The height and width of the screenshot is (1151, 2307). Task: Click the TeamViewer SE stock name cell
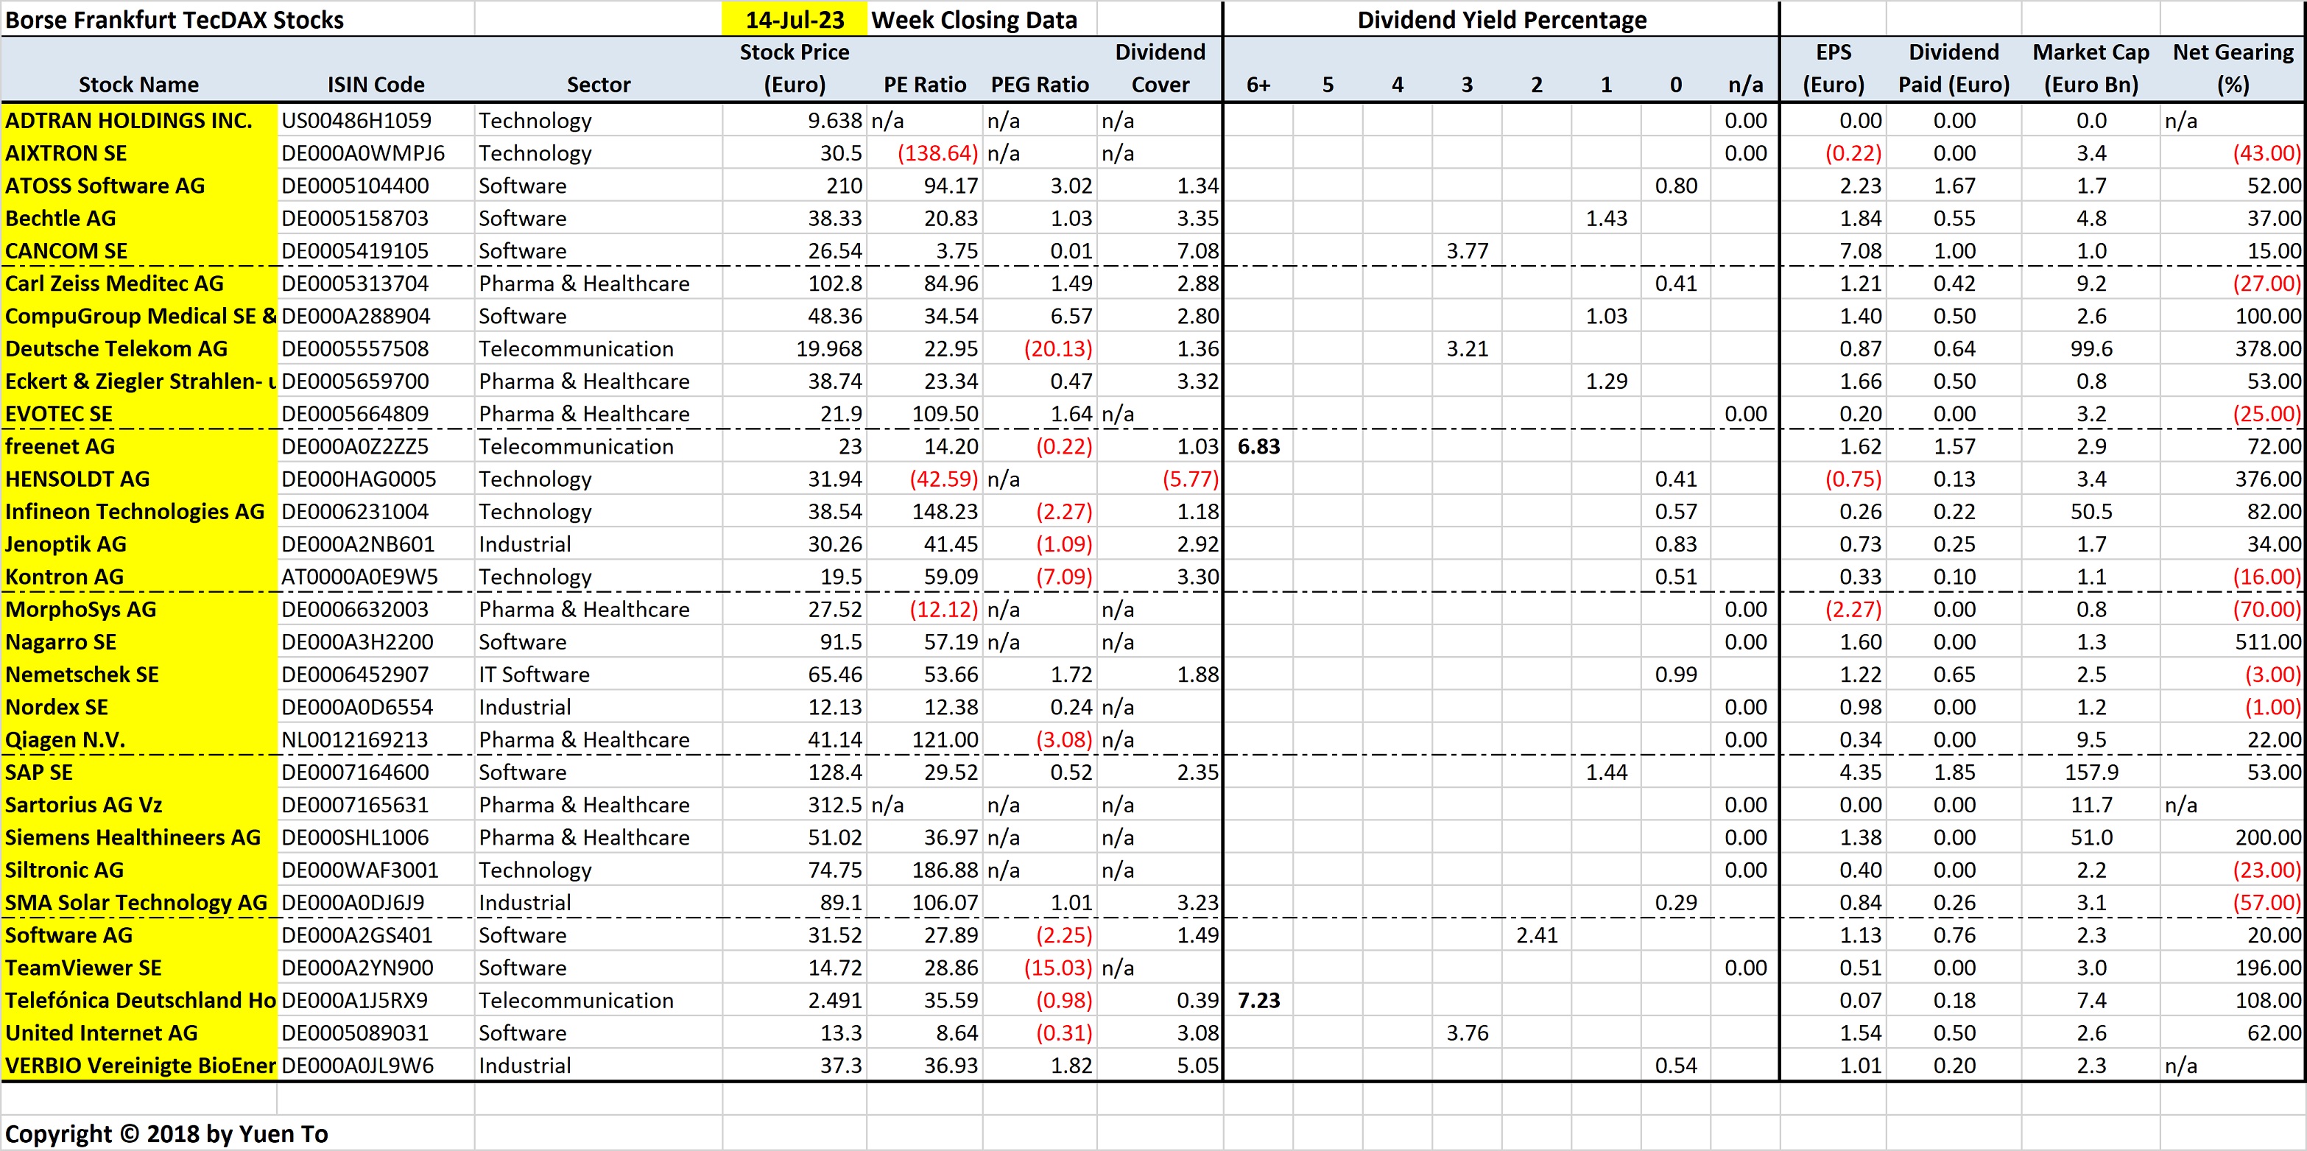click(83, 968)
